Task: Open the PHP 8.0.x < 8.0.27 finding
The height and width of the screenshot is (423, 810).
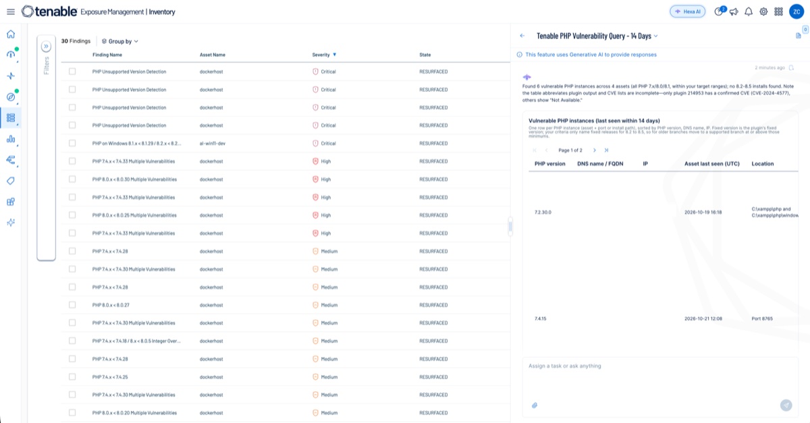Action: tap(111, 305)
